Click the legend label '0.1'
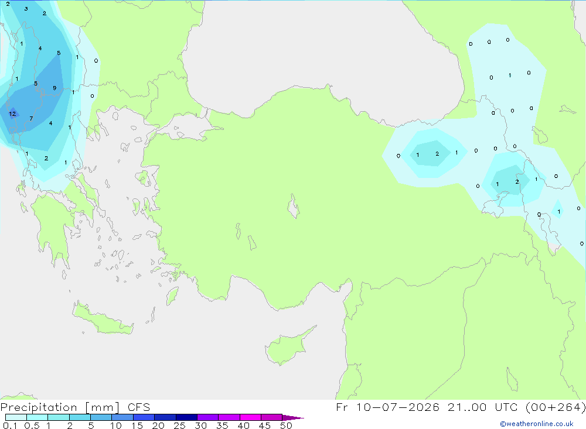This screenshot has width=586, height=429. click(x=10, y=425)
